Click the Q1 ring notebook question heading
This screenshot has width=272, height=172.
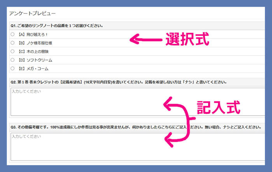(57, 26)
